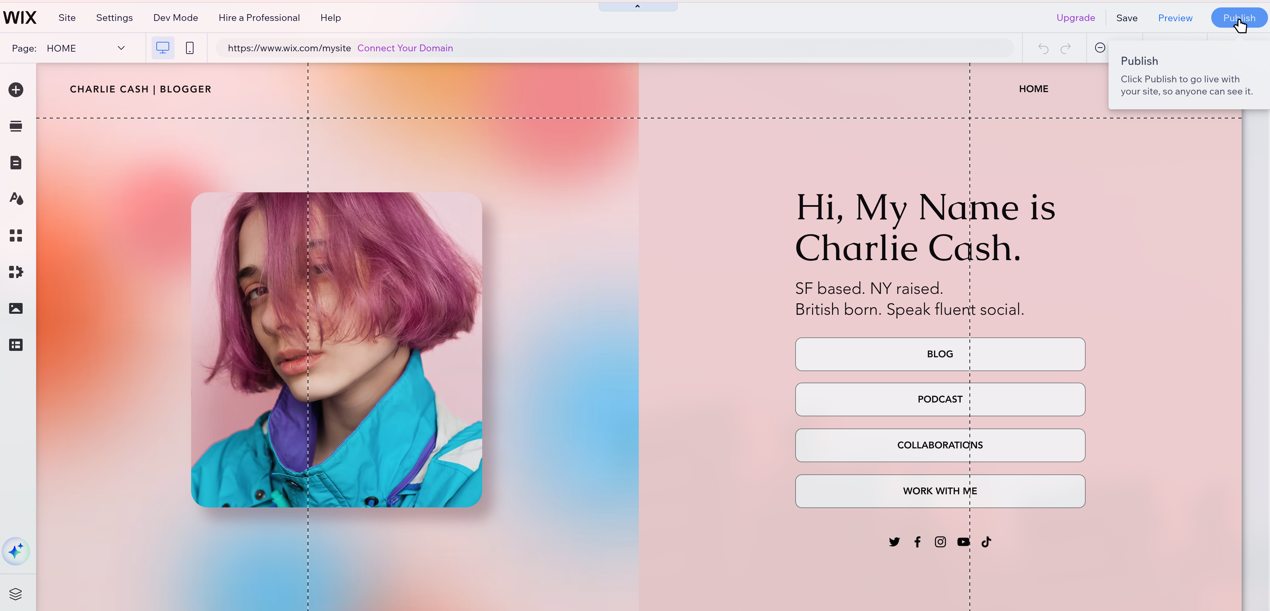Screen dimensions: 1270x611
Task: Expand the HOME page dropdown
Action: (x=121, y=48)
